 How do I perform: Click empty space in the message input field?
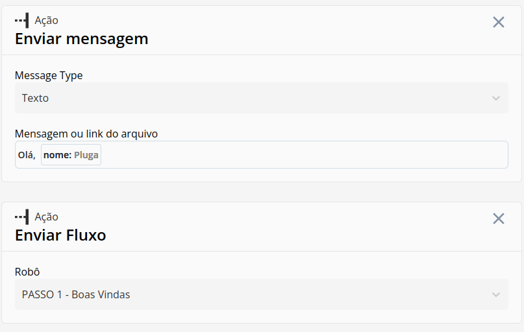pos(304,155)
